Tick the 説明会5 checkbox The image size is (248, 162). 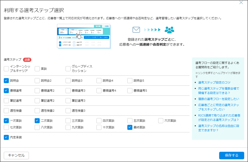(x=130, y=81)
